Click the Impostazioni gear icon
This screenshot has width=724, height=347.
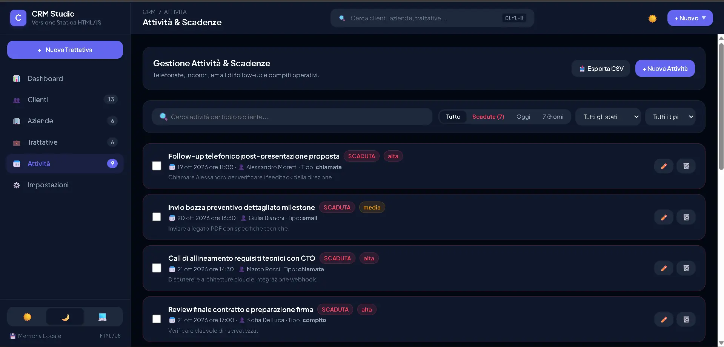pyautogui.click(x=17, y=185)
